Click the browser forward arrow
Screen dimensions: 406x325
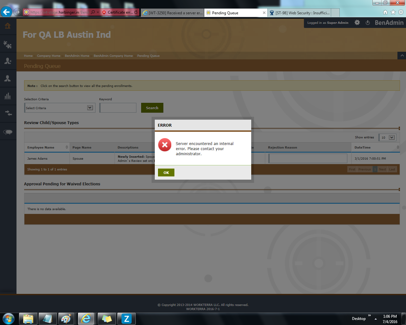pyautogui.click(x=17, y=12)
